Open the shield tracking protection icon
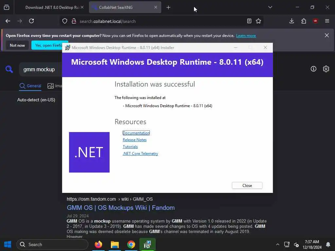The image size is (335, 251). pyautogui.click(x=65, y=21)
